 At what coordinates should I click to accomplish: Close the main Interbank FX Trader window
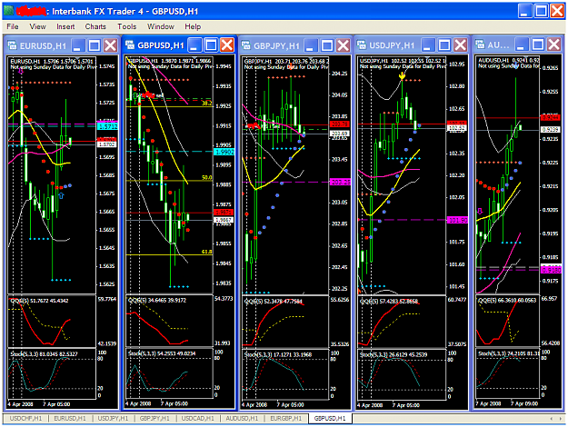point(557,11)
